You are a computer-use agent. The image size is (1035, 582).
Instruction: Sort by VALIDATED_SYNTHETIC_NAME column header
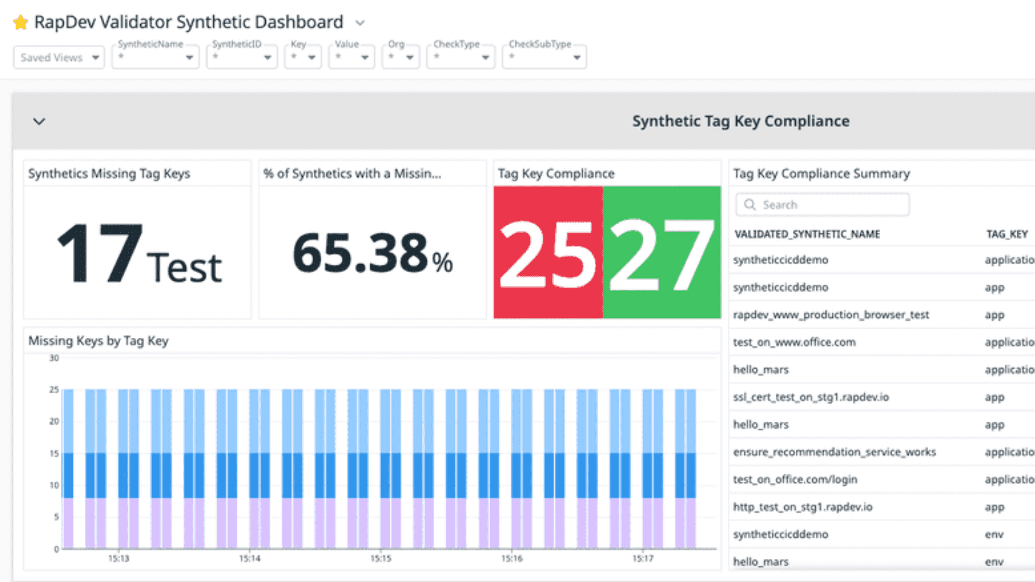[x=807, y=234]
